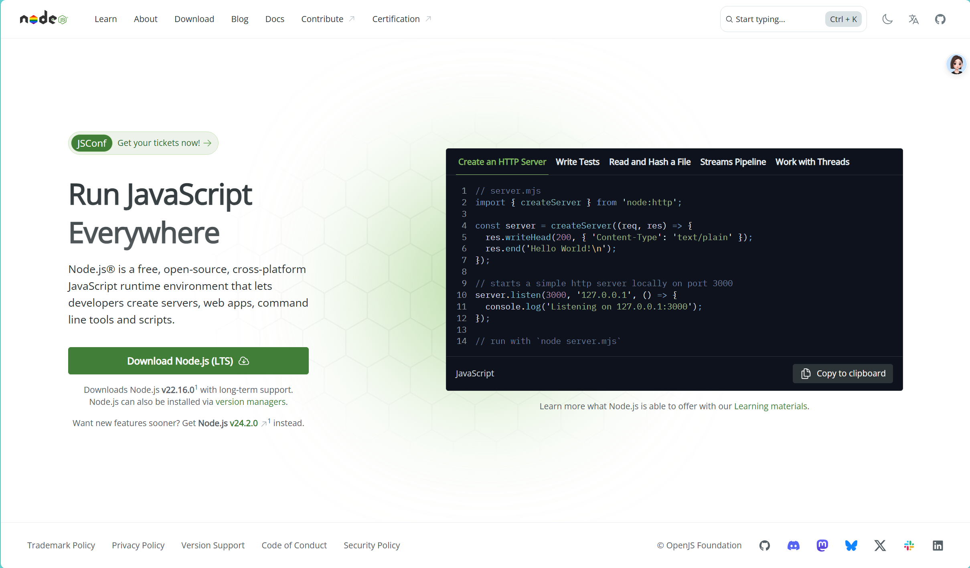
Task: Open the version managers link
Action: [x=251, y=402]
